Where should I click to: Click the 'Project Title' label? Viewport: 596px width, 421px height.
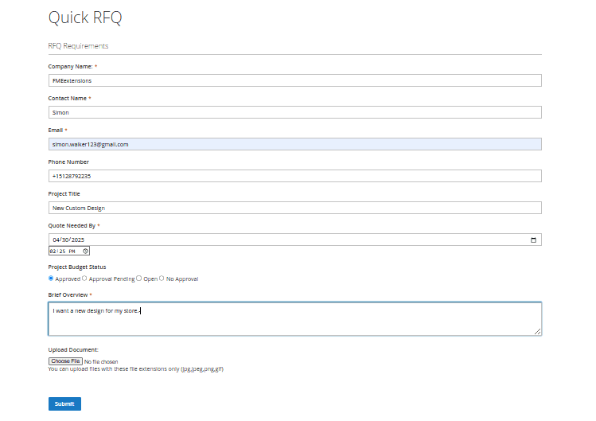[64, 194]
